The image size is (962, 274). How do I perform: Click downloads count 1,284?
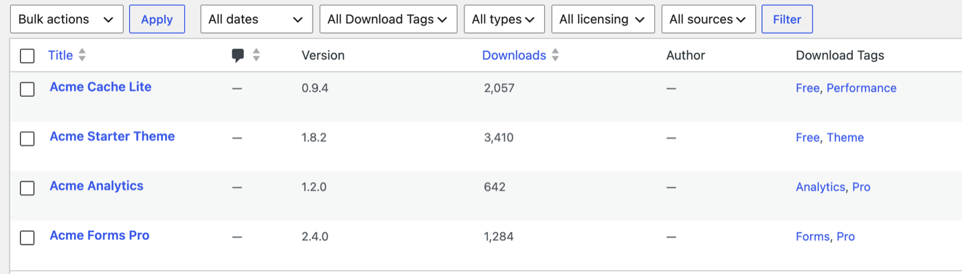pyautogui.click(x=499, y=236)
